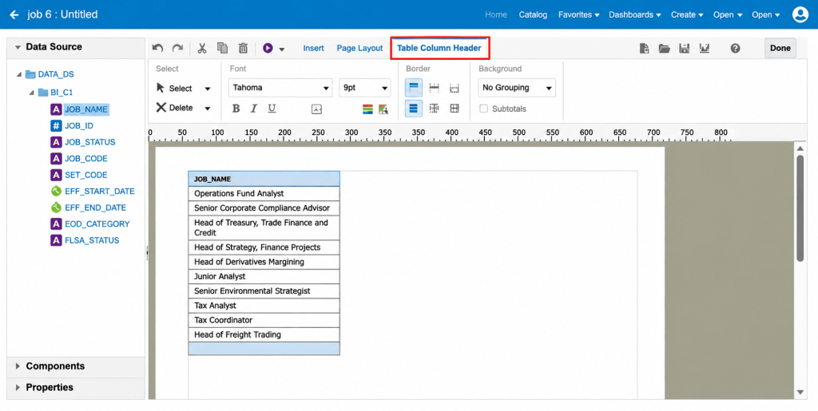This screenshot has height=411, width=818.
Task: Toggle the top border option
Action: click(x=414, y=88)
